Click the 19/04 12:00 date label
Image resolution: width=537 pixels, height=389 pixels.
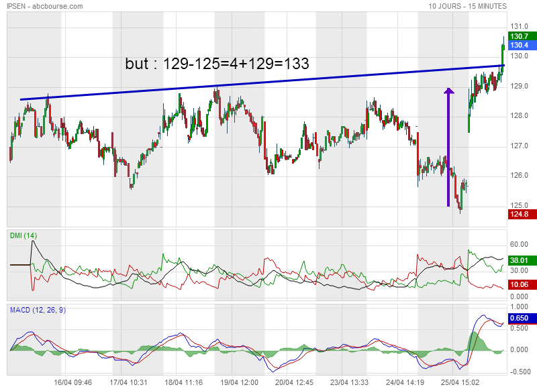point(239,382)
